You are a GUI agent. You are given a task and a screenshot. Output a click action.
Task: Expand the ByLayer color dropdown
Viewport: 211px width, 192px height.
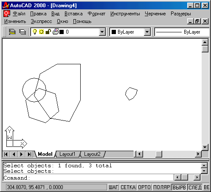(147, 32)
